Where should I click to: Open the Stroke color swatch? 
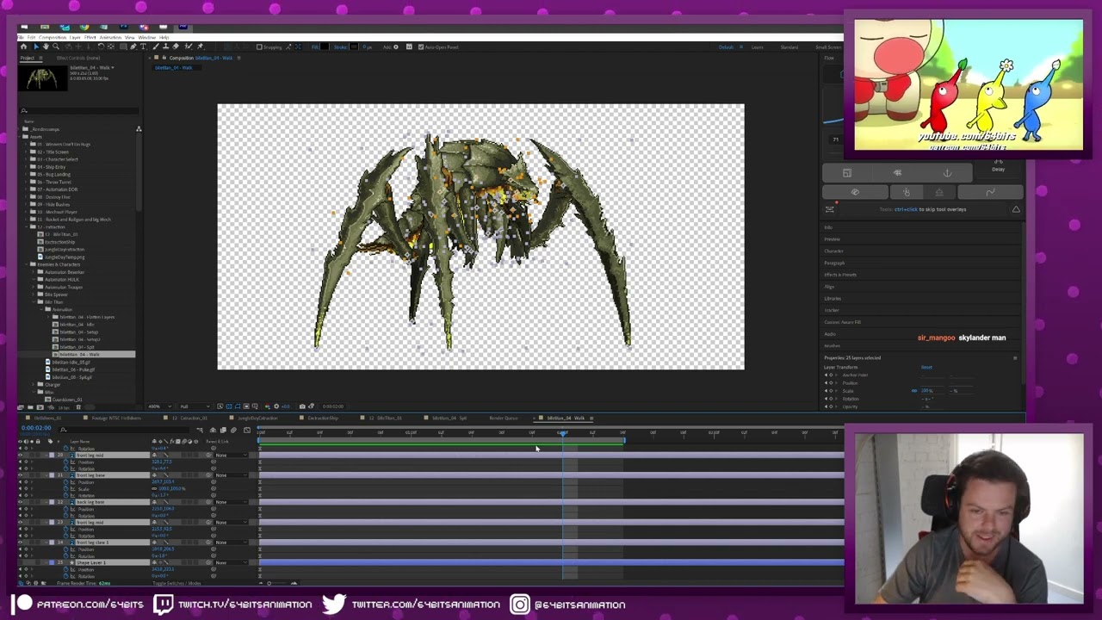click(353, 46)
